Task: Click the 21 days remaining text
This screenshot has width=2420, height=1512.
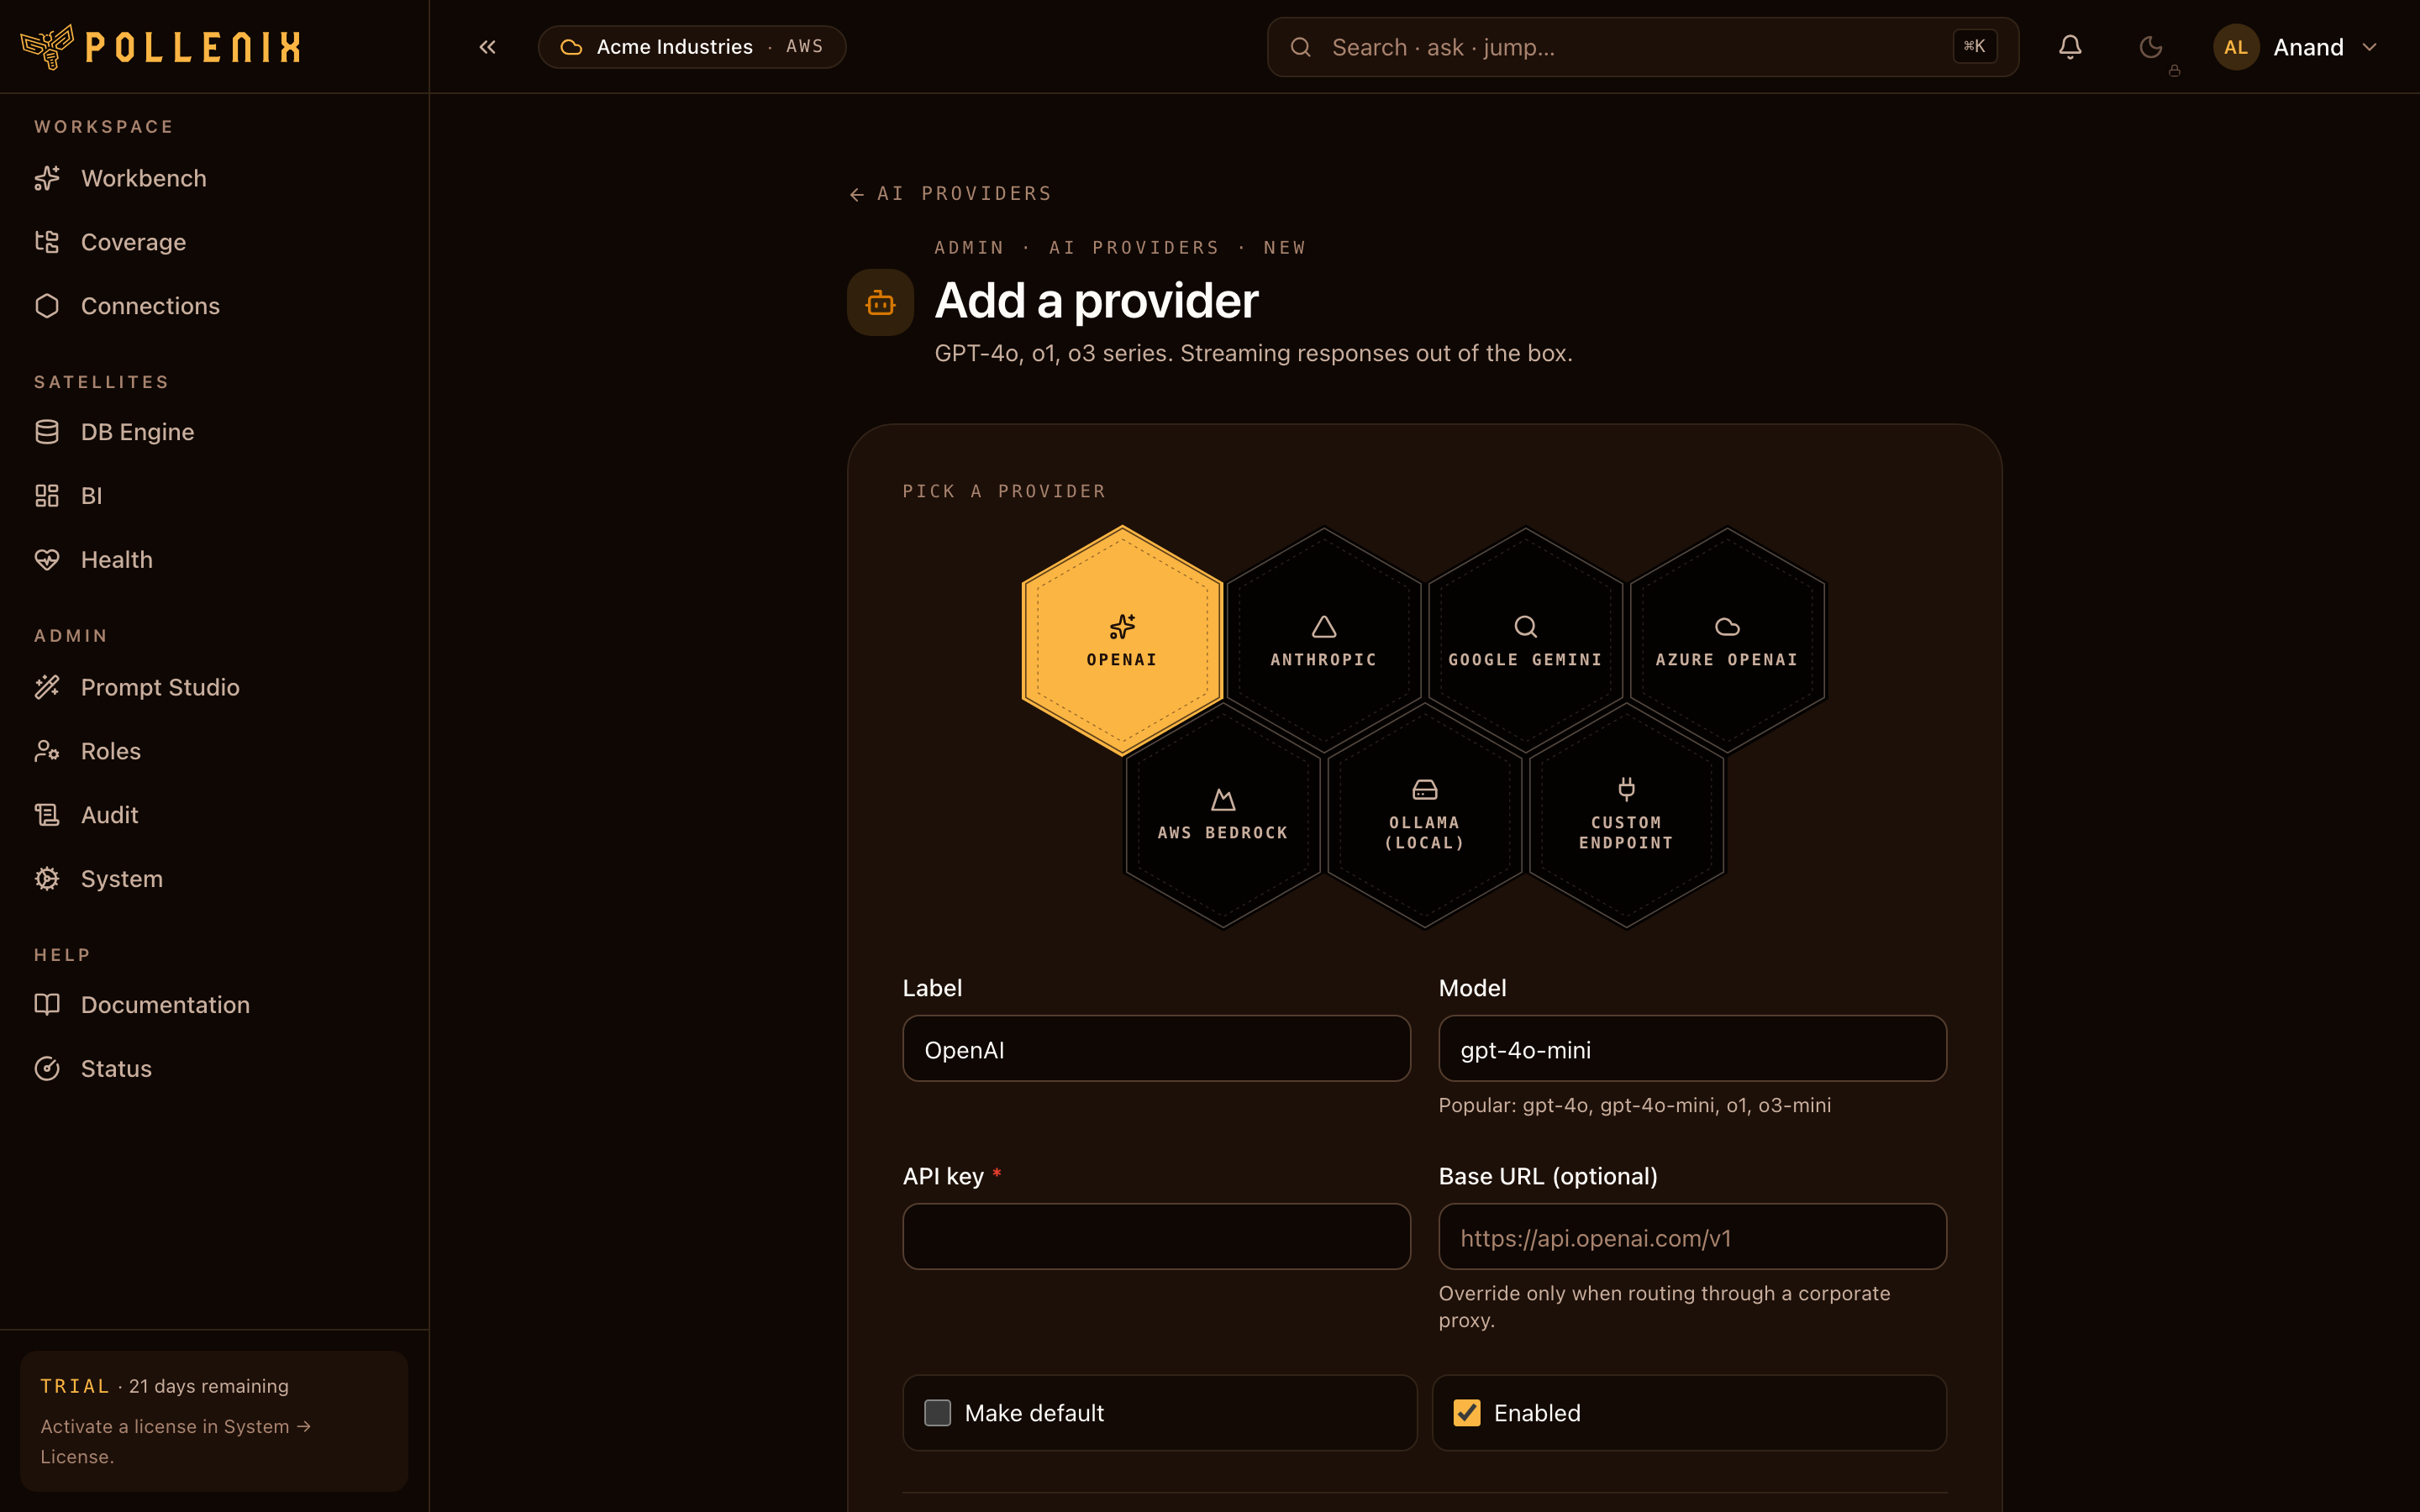Action: [209, 1386]
